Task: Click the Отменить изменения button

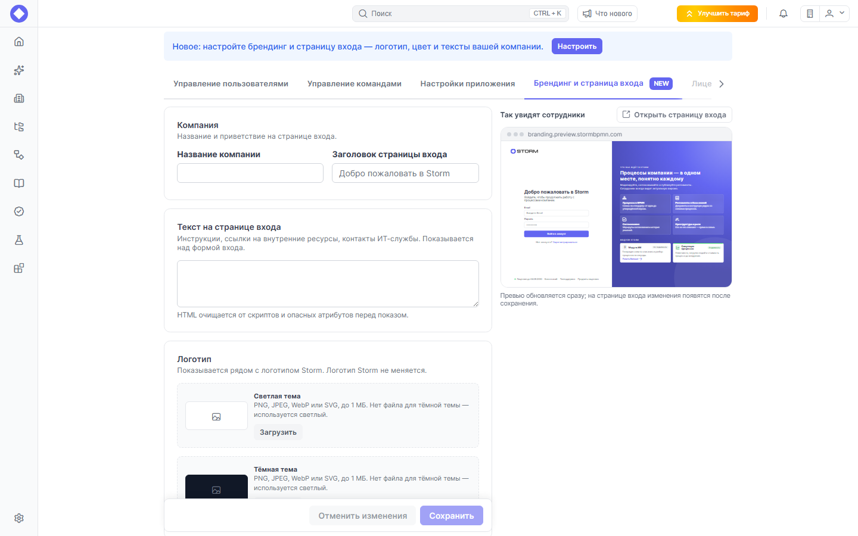Action: [x=363, y=516]
